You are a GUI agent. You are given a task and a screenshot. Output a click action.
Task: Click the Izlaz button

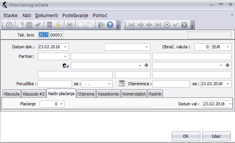pos(216,136)
